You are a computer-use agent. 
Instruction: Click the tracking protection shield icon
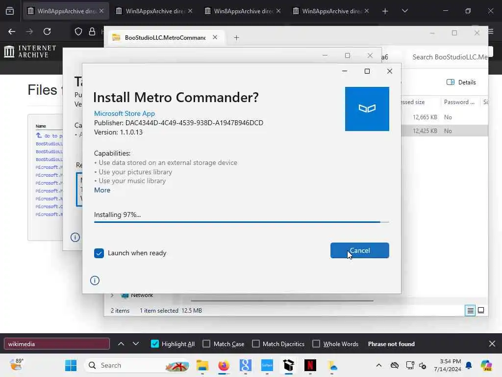pyautogui.click(x=78, y=31)
